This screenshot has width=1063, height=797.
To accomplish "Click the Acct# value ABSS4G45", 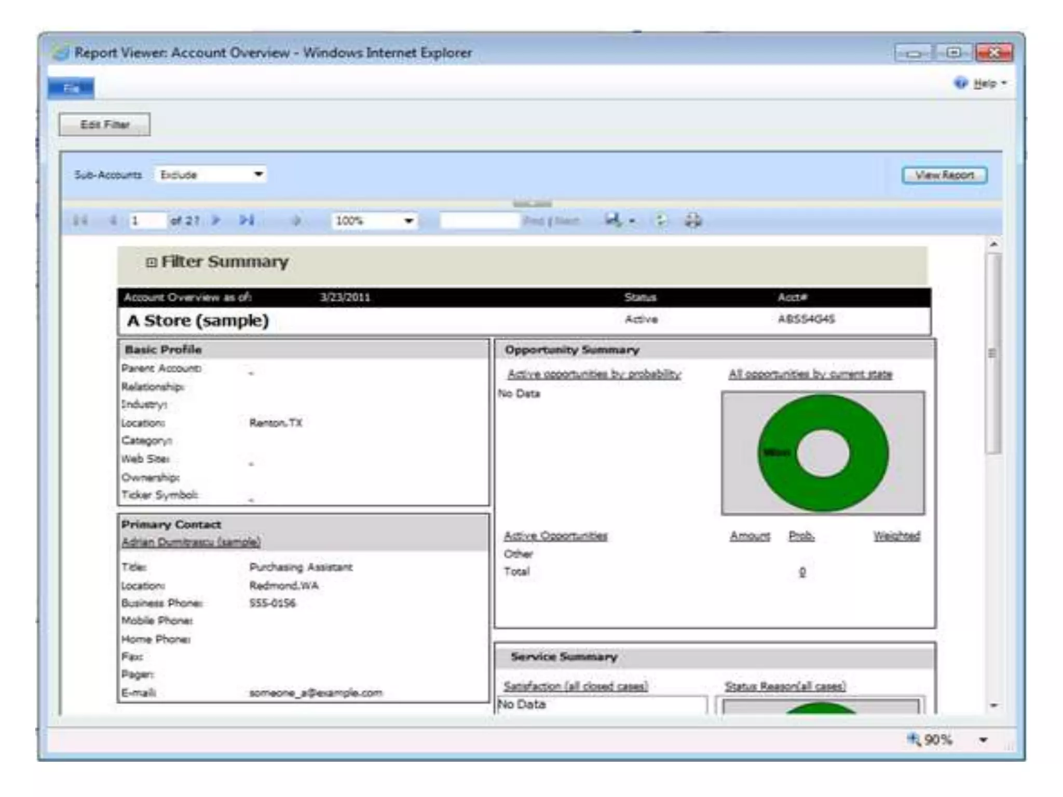I will click(x=806, y=319).
